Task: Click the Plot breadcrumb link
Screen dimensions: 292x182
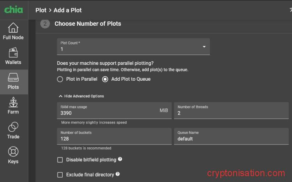Action: (x=41, y=10)
